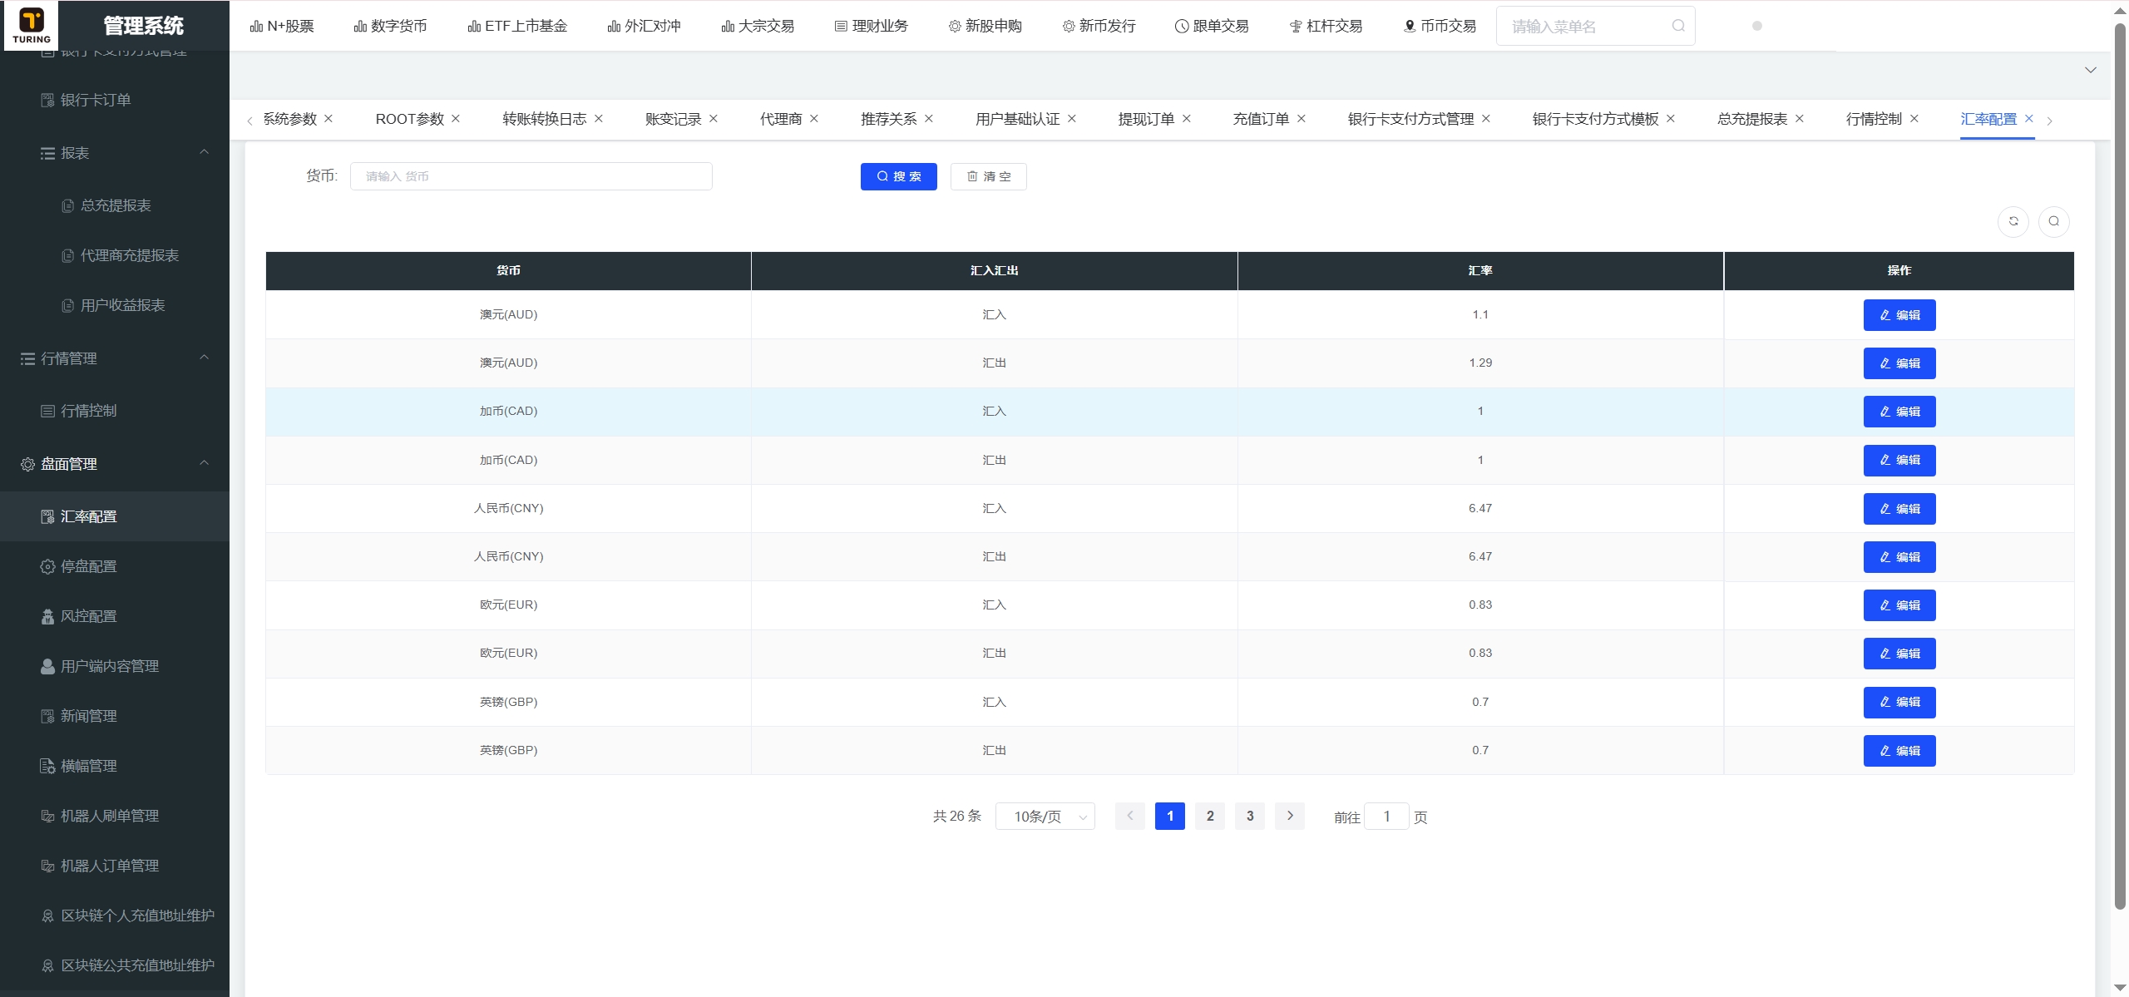Screen dimensions: 2129x997
Task: Click the 清空 button
Action: pos(988,176)
